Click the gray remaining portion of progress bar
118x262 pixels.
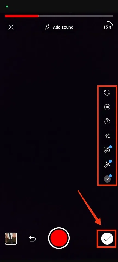coord(76,16)
